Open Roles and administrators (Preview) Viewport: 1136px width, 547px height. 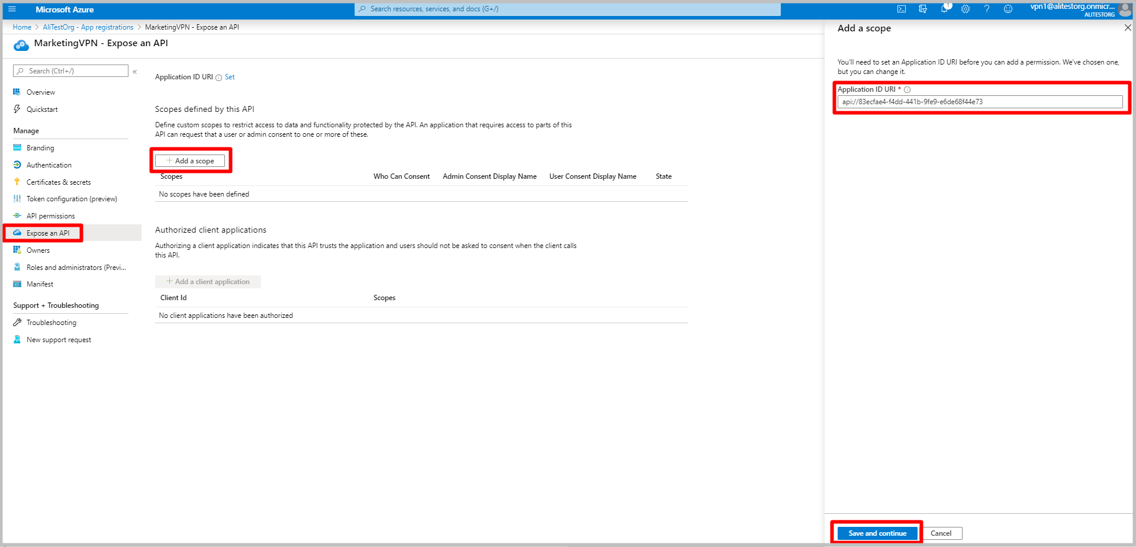tap(76, 267)
